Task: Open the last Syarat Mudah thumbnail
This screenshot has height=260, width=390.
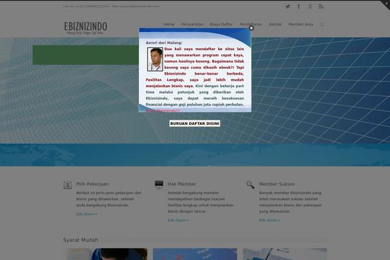Action: click(285, 254)
